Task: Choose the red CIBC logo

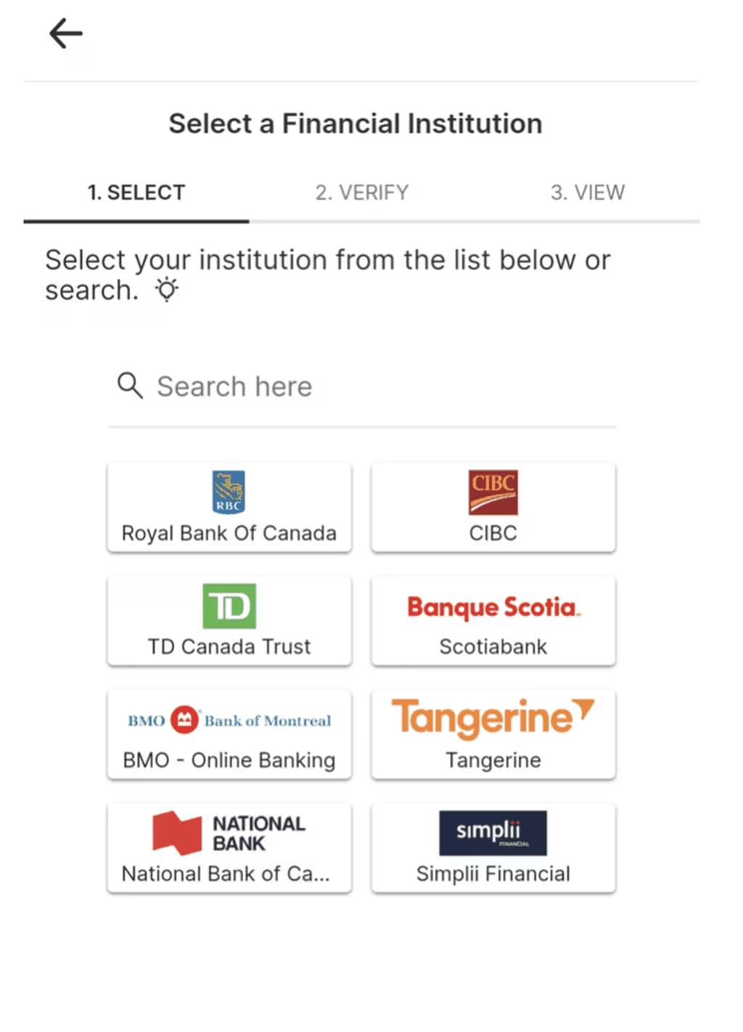Action: [493, 492]
